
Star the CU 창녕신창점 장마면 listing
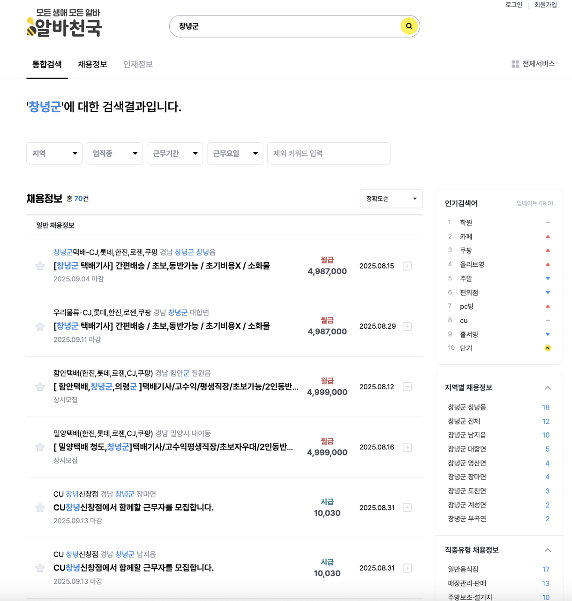click(x=40, y=508)
